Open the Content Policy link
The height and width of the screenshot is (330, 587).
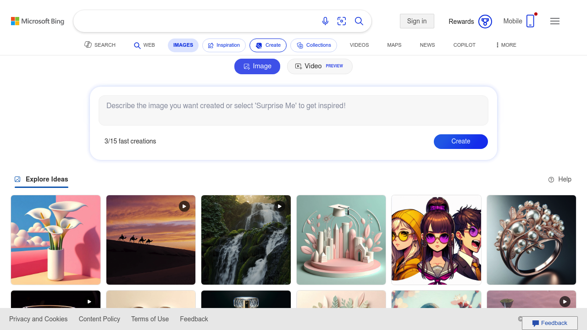pos(99,319)
